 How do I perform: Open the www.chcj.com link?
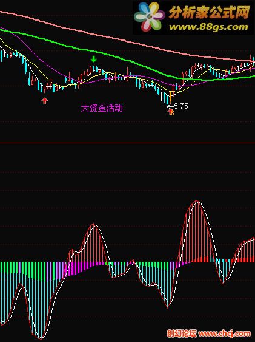coord(225,333)
